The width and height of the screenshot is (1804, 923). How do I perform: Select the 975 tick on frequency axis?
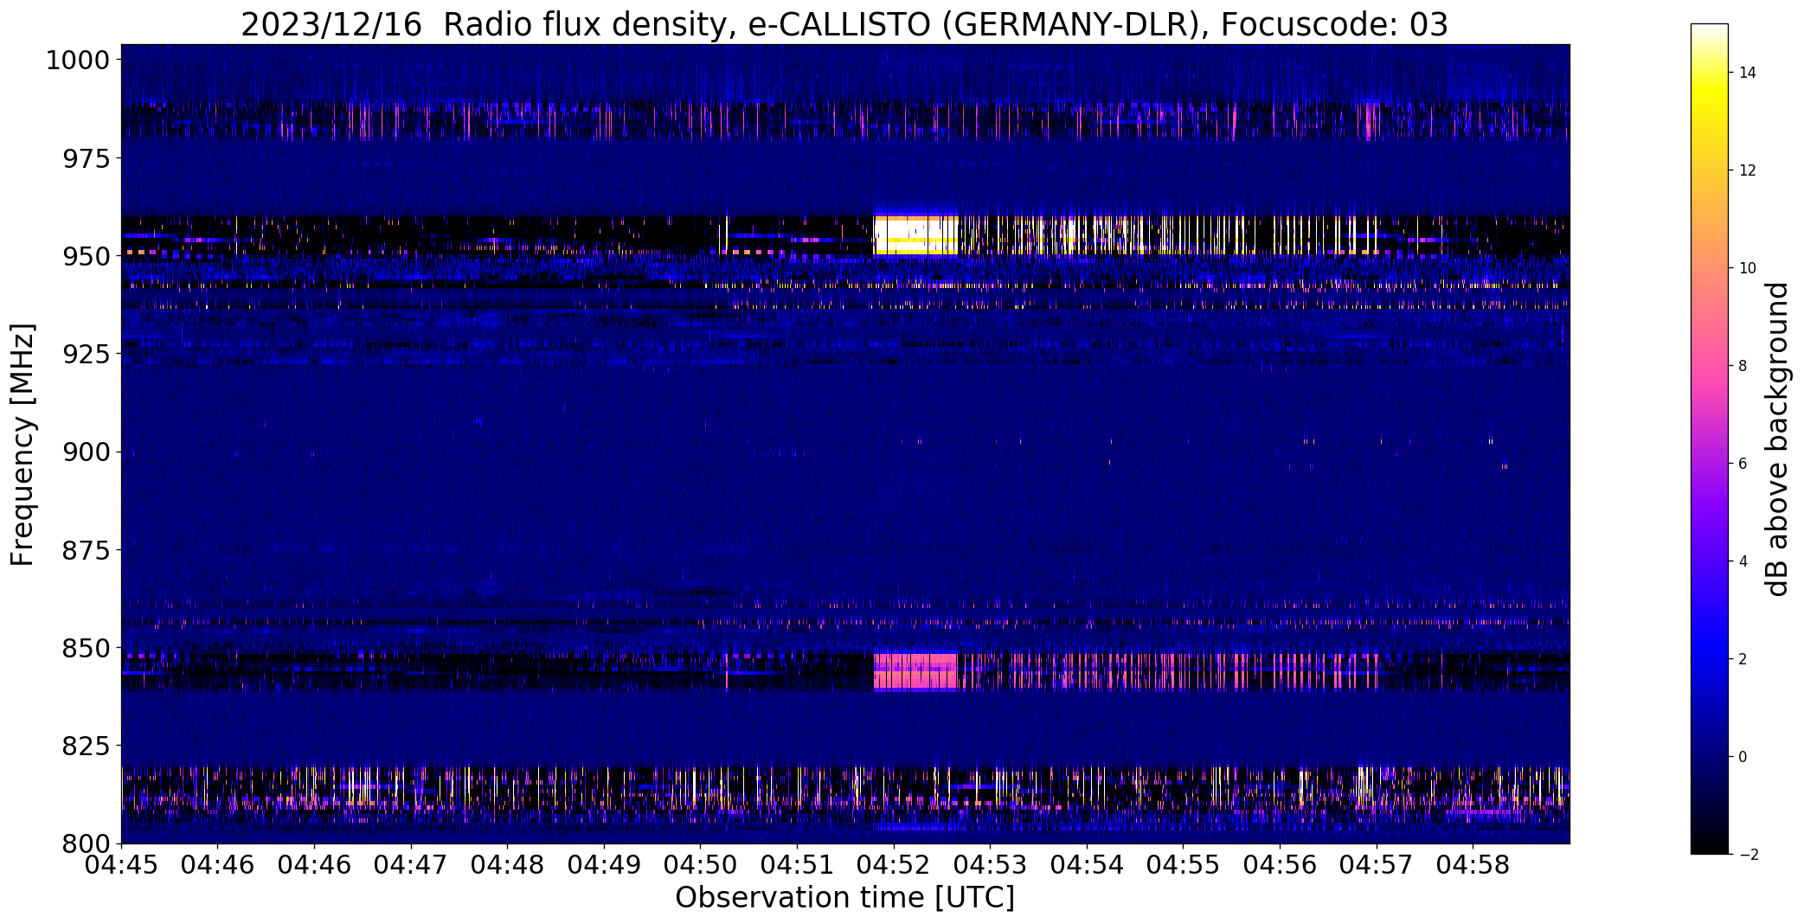[x=86, y=158]
